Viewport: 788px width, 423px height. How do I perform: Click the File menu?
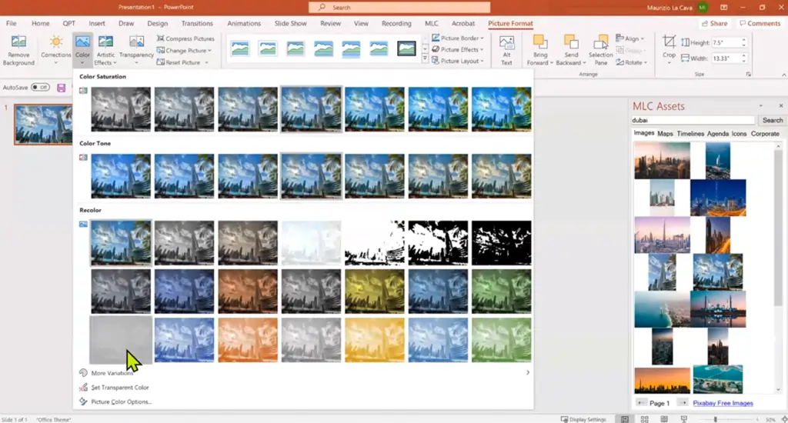pyautogui.click(x=11, y=24)
